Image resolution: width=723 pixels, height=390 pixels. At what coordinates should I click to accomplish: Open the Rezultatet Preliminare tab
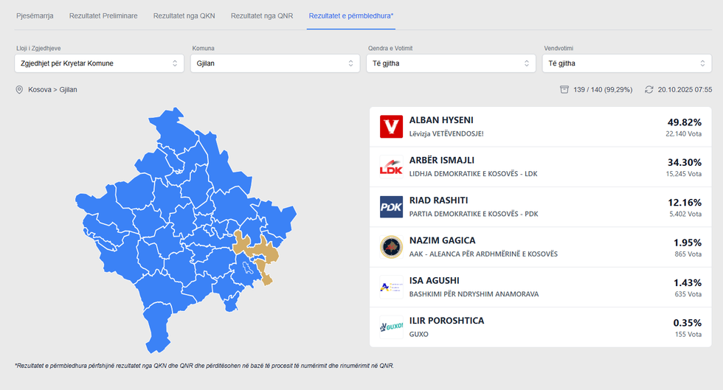click(103, 15)
